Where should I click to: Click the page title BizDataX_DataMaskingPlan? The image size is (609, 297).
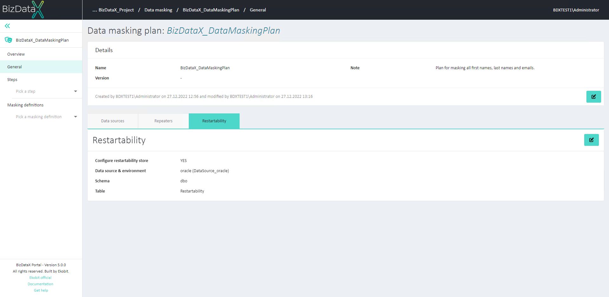click(x=223, y=30)
